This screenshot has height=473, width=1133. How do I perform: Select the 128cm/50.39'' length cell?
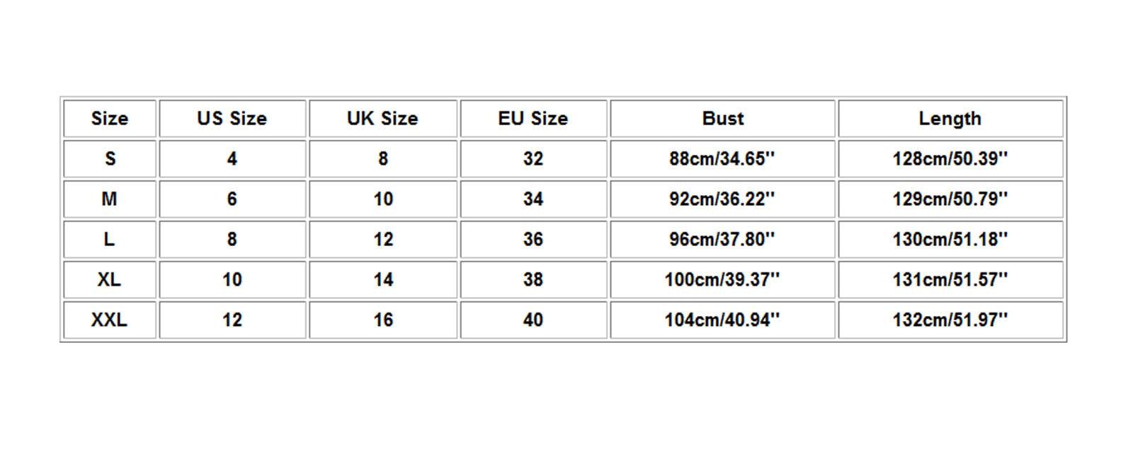click(x=950, y=158)
